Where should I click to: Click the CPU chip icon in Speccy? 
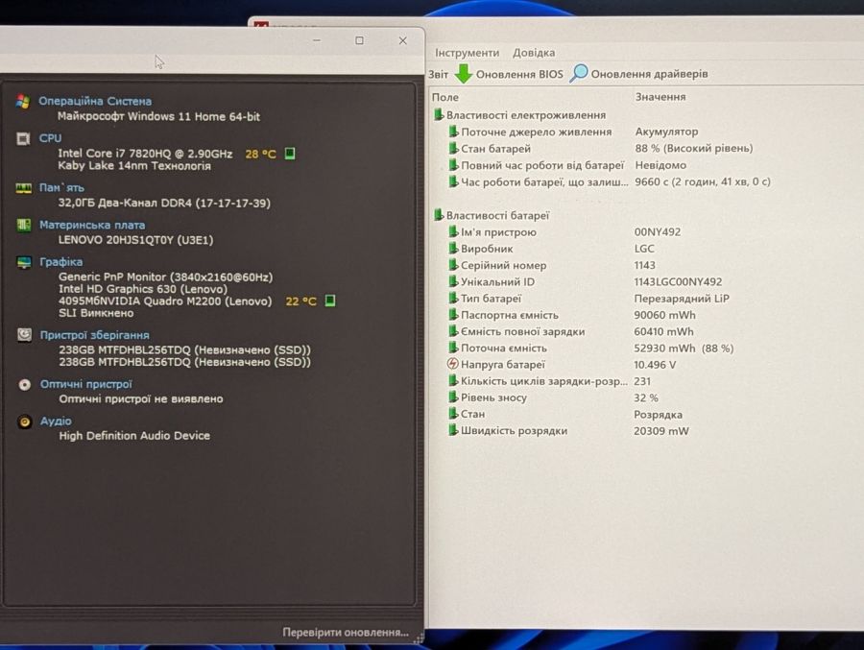23,138
